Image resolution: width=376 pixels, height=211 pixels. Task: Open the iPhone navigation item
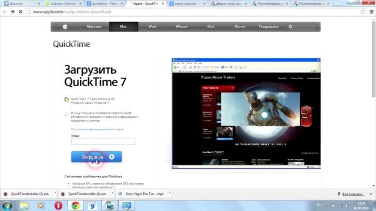tap(182, 26)
